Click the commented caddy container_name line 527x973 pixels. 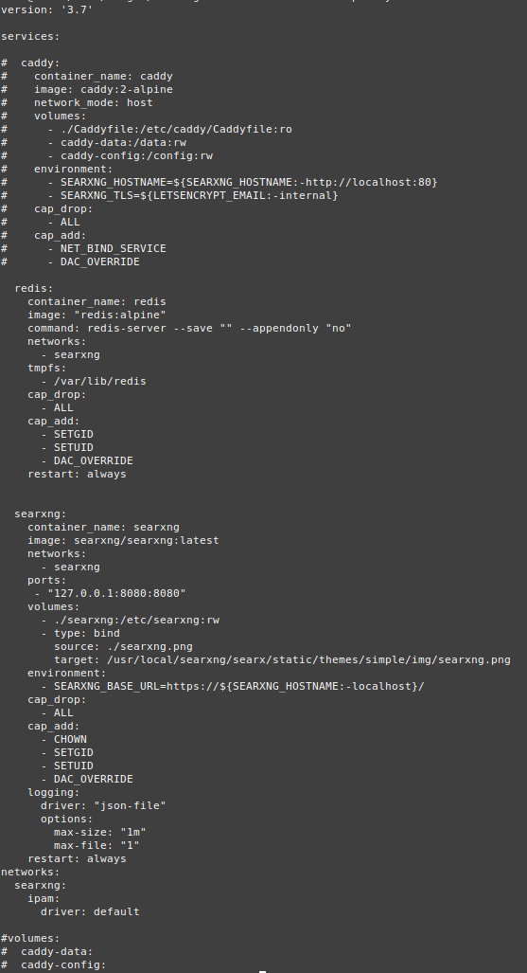(x=103, y=77)
